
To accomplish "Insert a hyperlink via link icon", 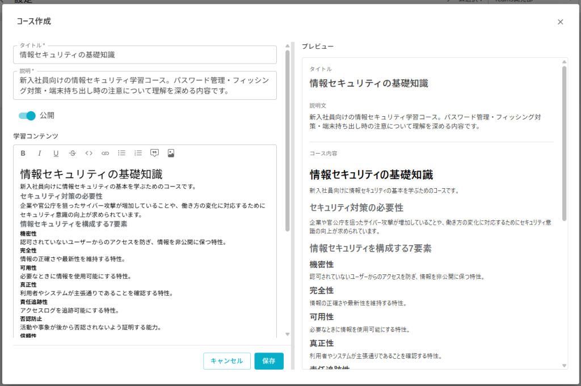I will click(x=105, y=153).
